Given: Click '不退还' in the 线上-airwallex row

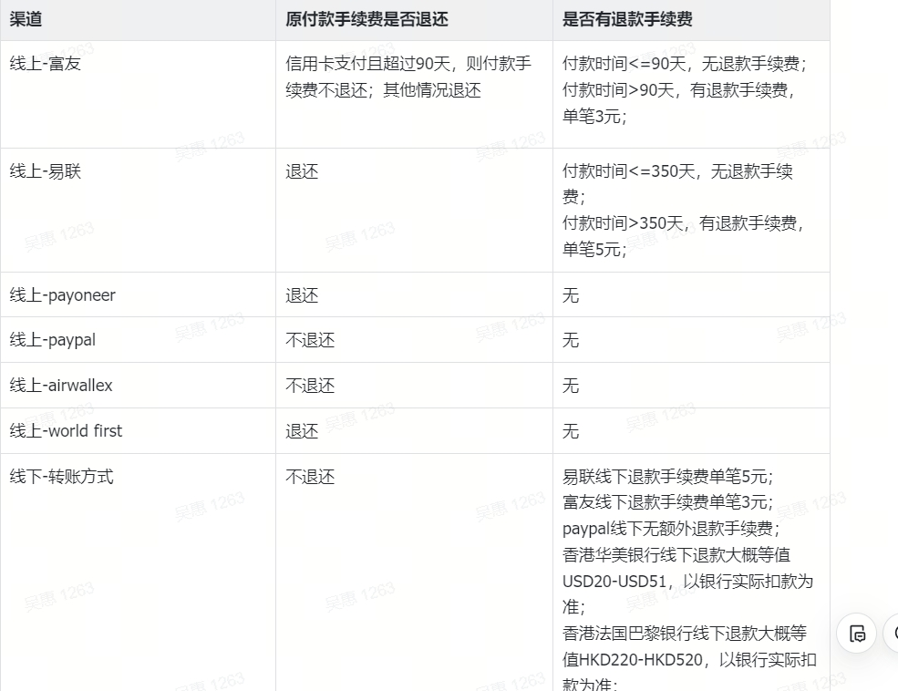Looking at the screenshot, I should tap(310, 386).
